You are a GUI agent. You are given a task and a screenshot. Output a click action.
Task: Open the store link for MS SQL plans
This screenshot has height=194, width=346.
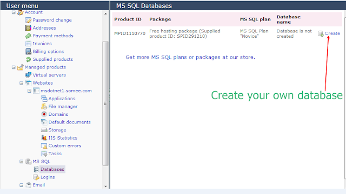point(190,57)
